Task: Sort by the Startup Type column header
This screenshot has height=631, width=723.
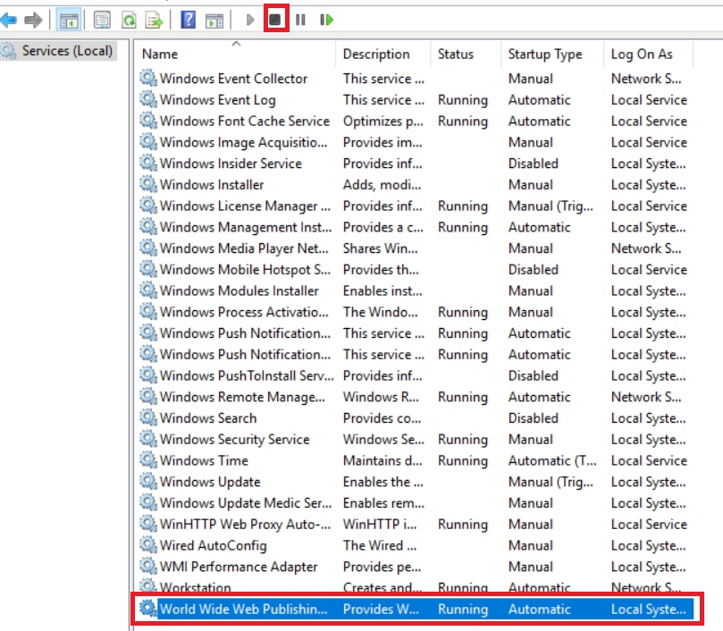Action: click(545, 54)
